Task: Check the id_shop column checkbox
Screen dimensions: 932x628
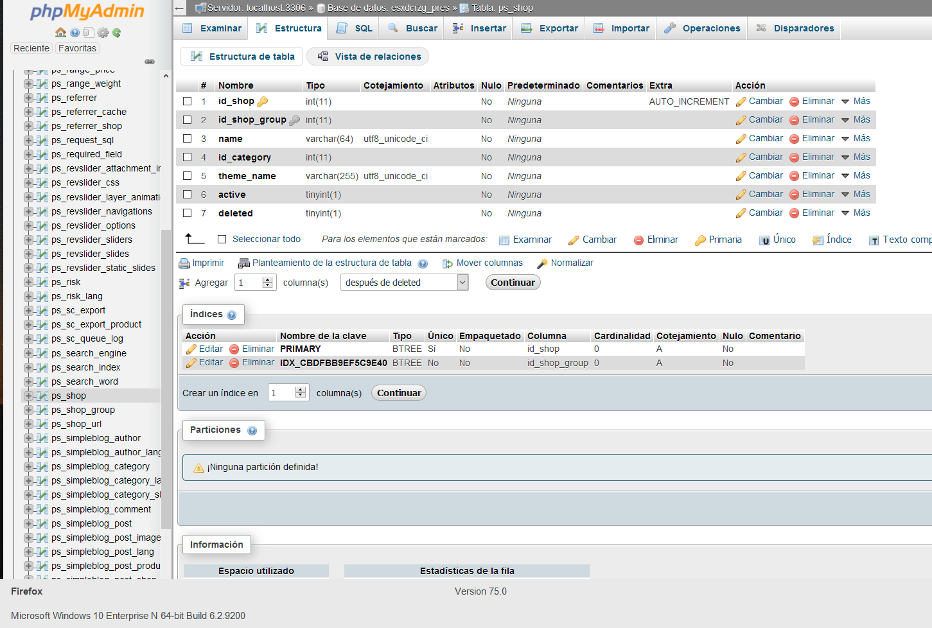Action: (188, 101)
